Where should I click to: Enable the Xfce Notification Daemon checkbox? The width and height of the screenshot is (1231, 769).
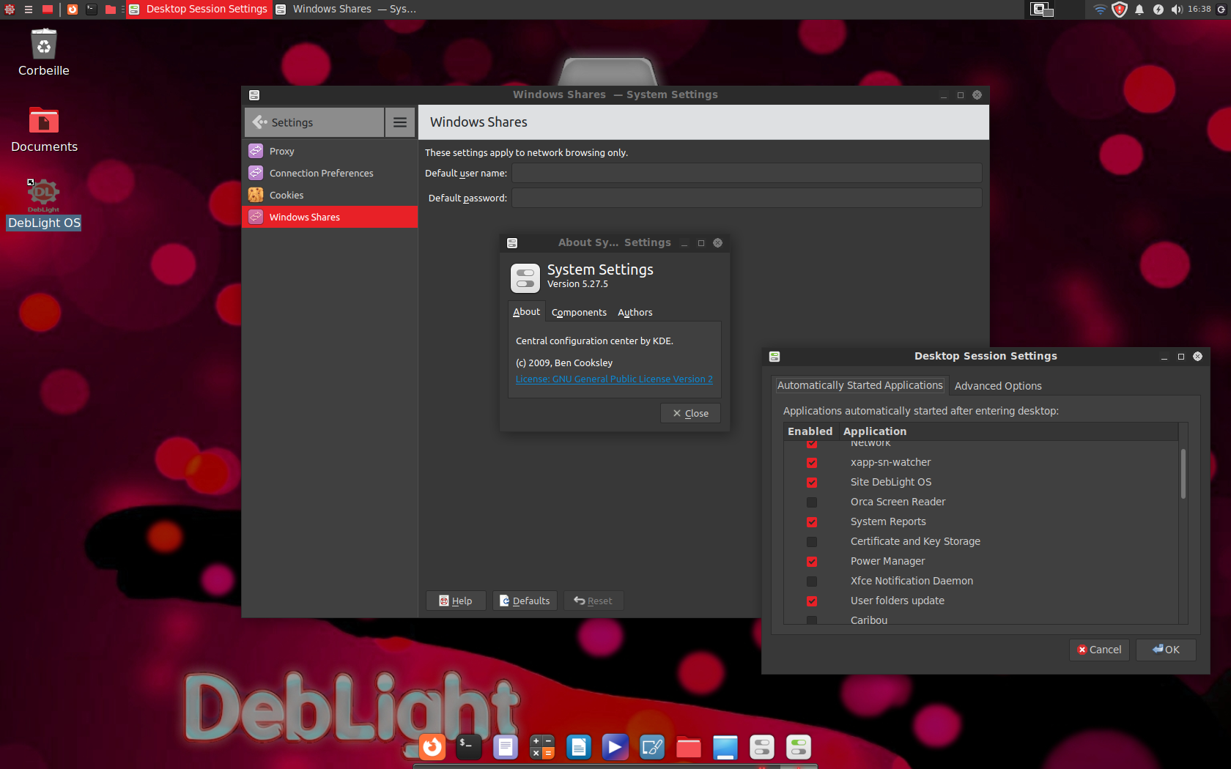tap(812, 582)
